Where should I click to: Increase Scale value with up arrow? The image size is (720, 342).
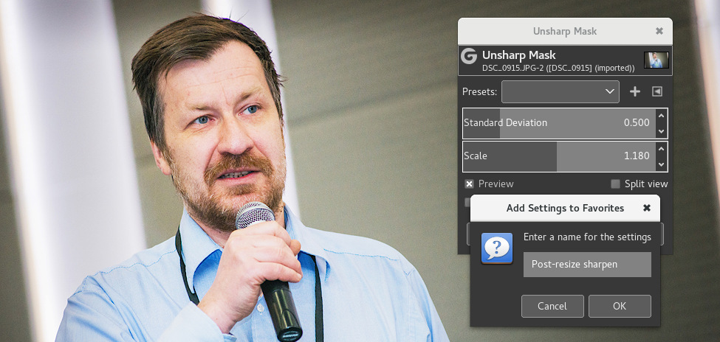click(661, 149)
